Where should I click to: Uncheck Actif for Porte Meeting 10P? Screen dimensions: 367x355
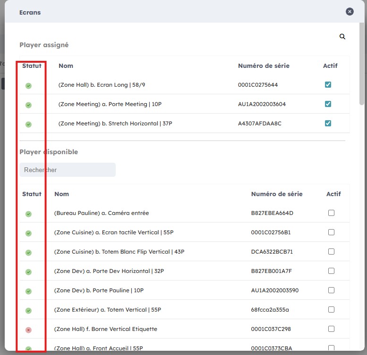click(328, 104)
